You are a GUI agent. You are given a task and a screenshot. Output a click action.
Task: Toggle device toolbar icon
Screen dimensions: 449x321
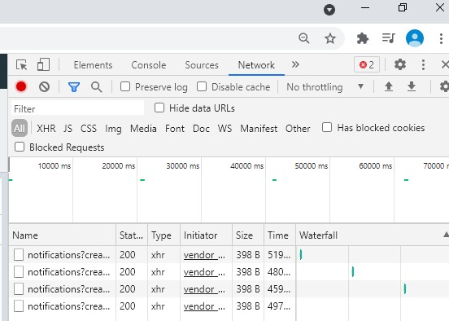(x=44, y=64)
